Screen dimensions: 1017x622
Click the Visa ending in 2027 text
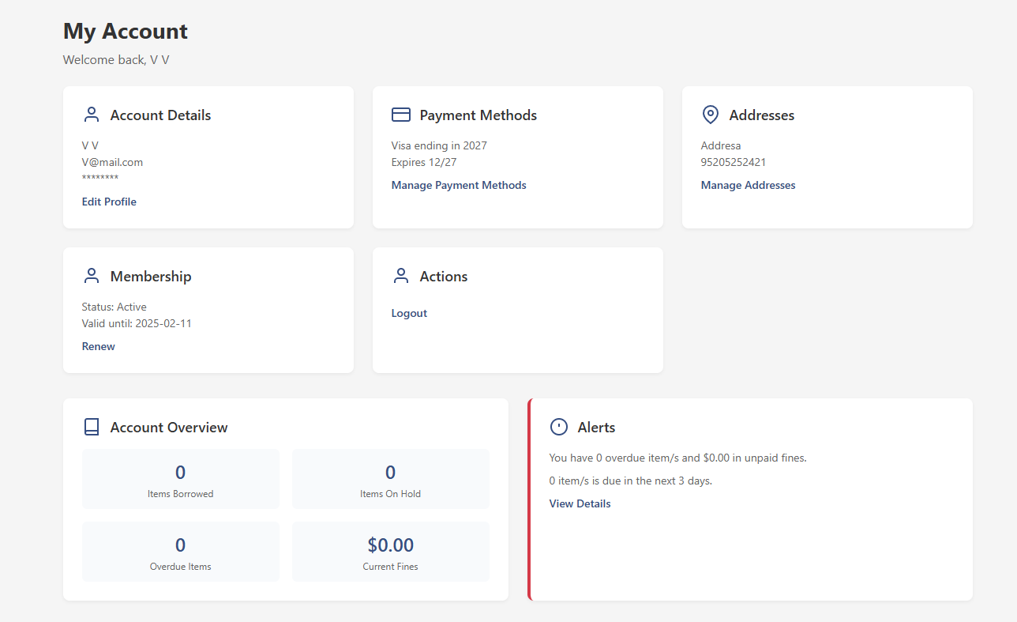[x=439, y=146]
